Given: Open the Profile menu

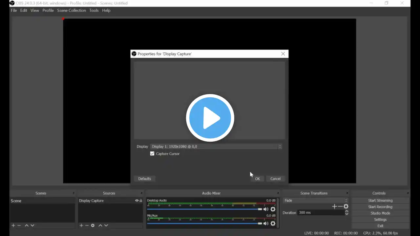Looking at the screenshot, I should click(x=48, y=10).
